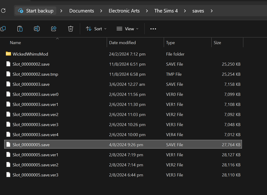Select file name Slot_00000002.save
This screenshot has height=195, width=267.
[31, 64]
